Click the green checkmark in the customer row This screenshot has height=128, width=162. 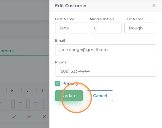pyautogui.click(x=14, y=117)
